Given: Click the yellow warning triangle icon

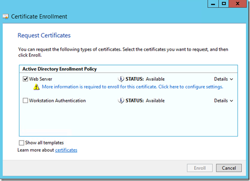Looking at the screenshot, I should pyautogui.click(x=36, y=87).
